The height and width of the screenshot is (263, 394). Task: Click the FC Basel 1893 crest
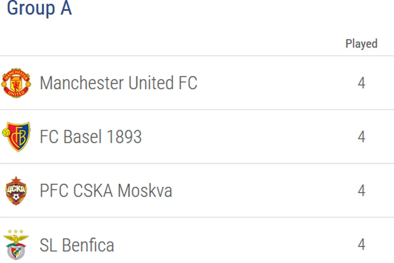click(17, 137)
